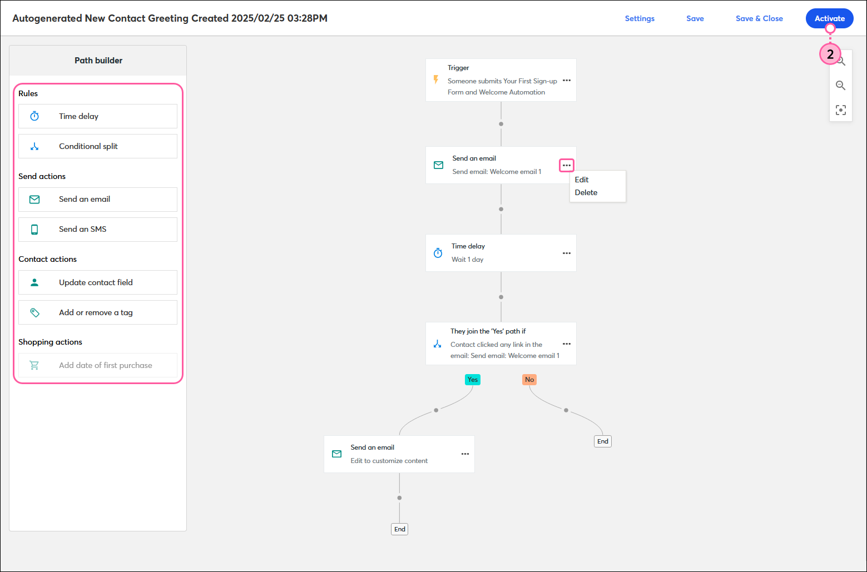
Task: Select the Conditional split rule button
Action: click(x=98, y=146)
